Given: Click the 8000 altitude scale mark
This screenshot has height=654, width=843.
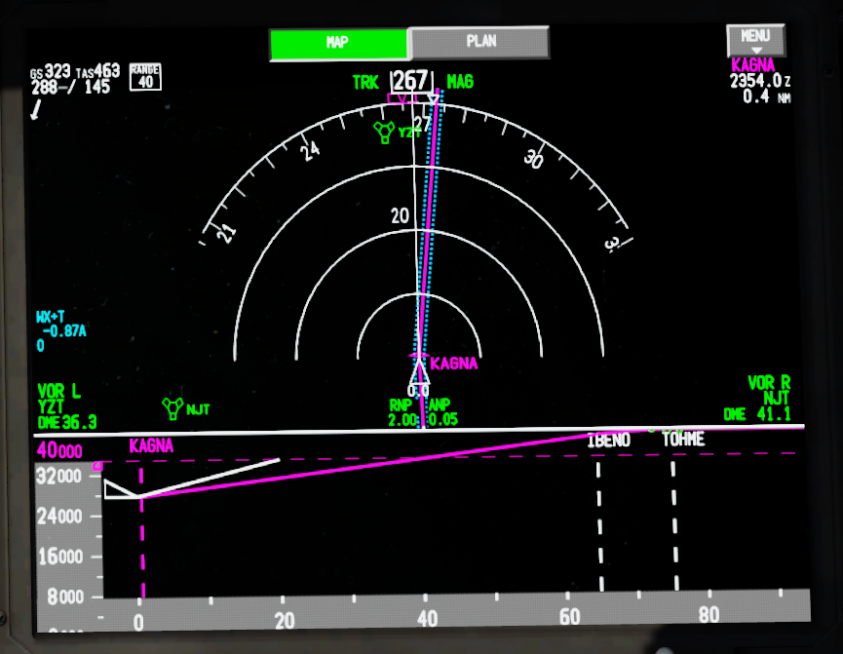Looking at the screenshot, I should pos(65,596).
